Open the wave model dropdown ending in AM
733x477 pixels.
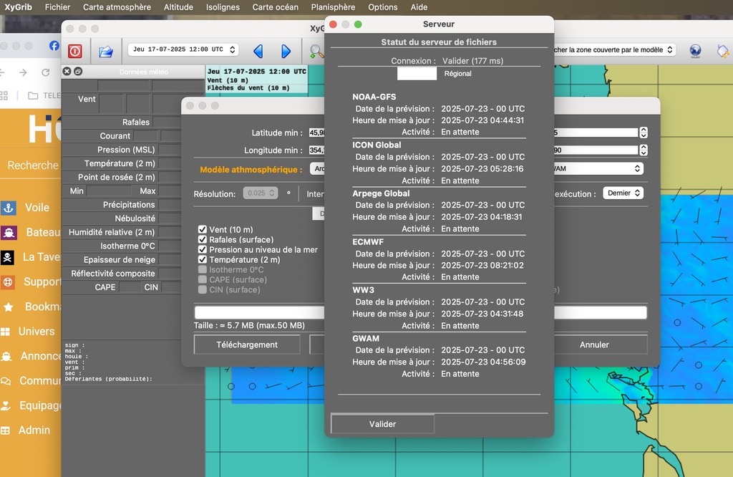pos(599,168)
